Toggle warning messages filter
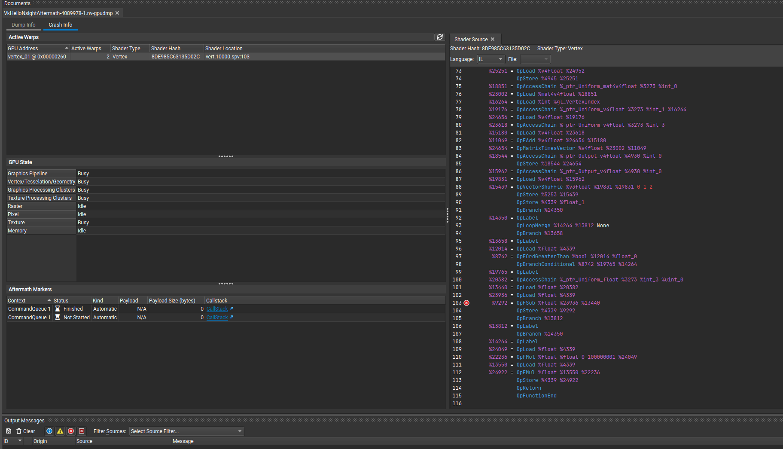The width and height of the screenshot is (783, 449). tap(60, 431)
